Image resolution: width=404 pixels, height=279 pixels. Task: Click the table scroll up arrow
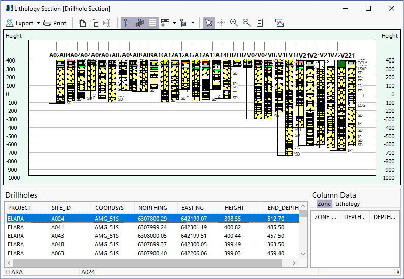coord(303,206)
